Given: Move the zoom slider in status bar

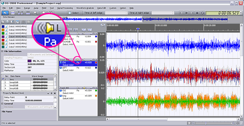Looking at the screenshot, I should [206, 123].
